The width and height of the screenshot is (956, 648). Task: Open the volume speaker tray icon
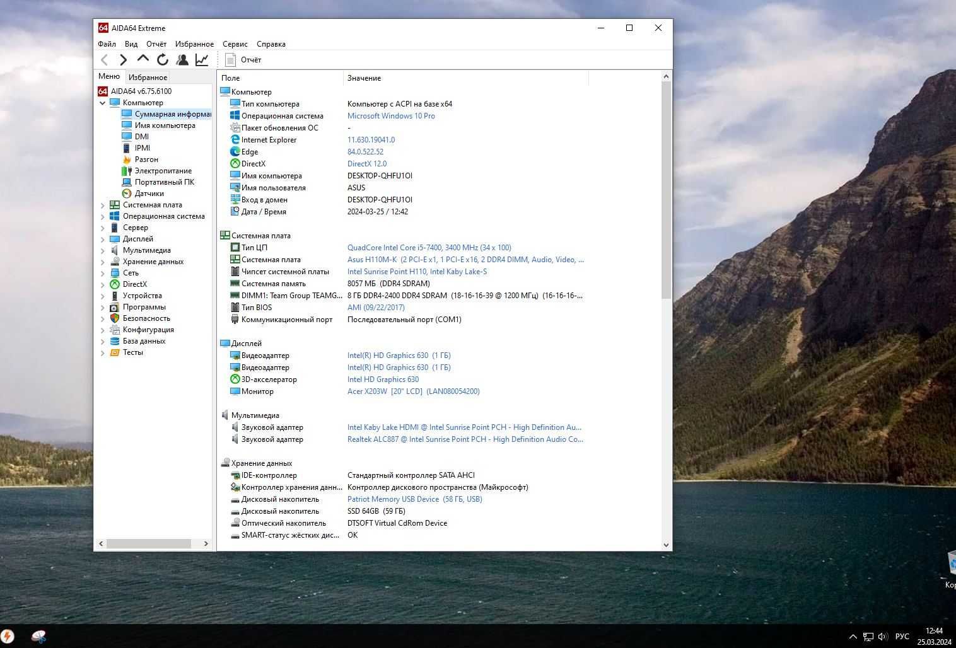(883, 637)
